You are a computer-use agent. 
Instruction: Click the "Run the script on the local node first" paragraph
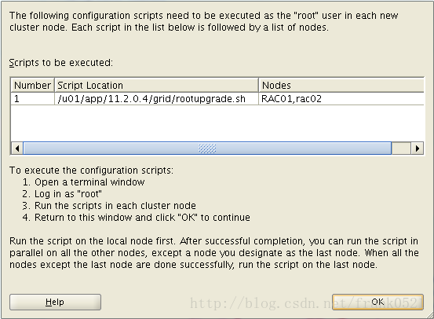coord(214,253)
